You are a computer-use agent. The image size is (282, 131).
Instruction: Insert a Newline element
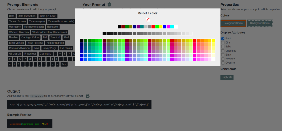click(x=14, y=38)
